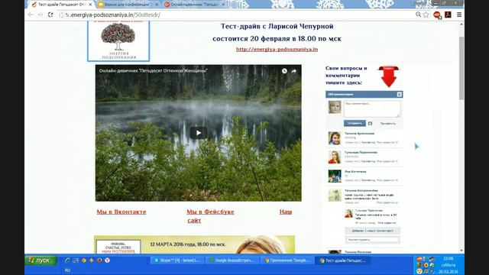Click the taskbar clock showing 22:08

click(x=449, y=258)
